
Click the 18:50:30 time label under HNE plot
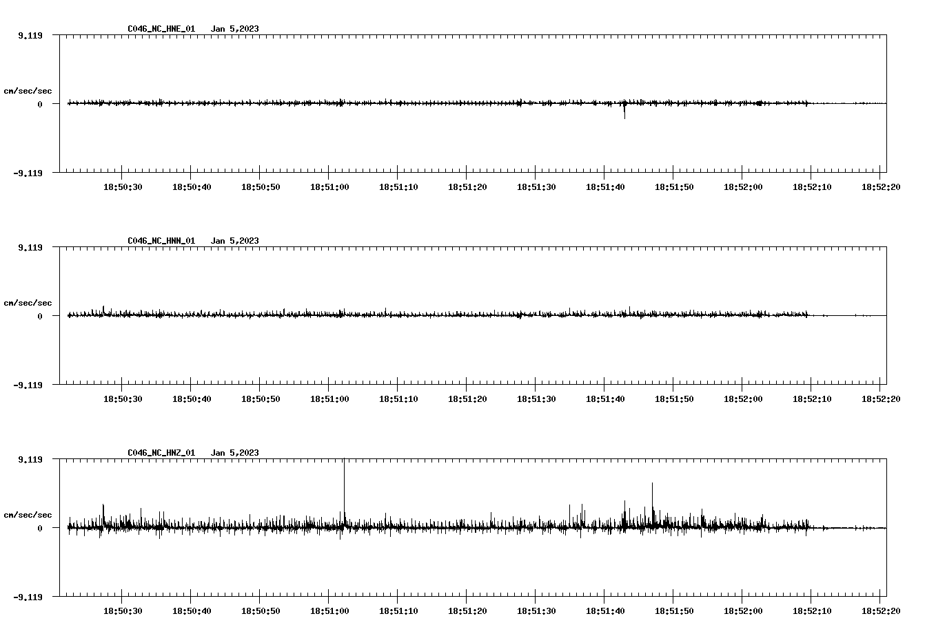coord(123,187)
